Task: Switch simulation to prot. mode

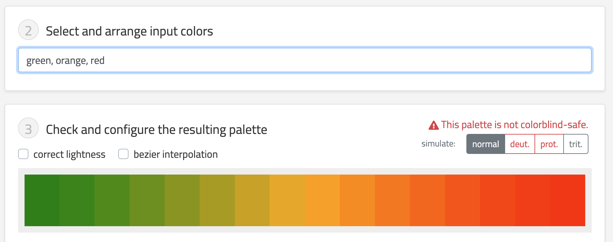Action: coord(549,144)
